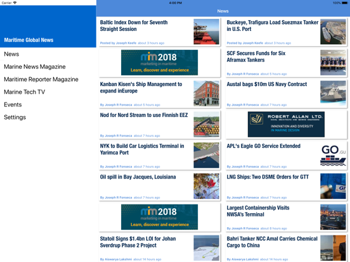Image resolution: width=350 pixels, height=262 pixels.
Task: Click 'Posted by Joseph Keefe' under Baltic Index
Action: pyautogui.click(x=118, y=43)
